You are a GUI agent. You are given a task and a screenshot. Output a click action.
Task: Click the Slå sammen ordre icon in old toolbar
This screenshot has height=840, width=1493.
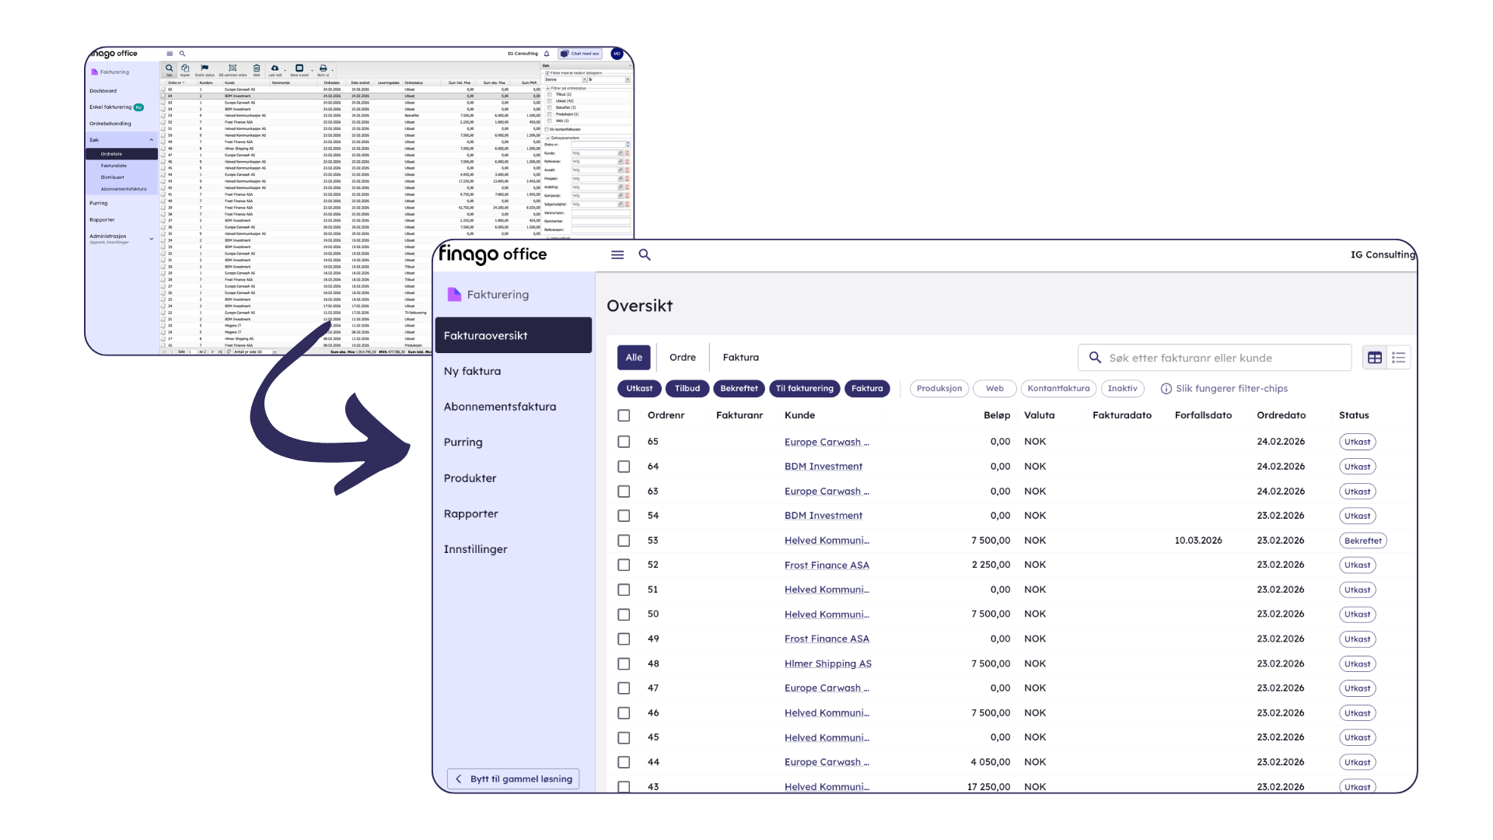coord(233,69)
